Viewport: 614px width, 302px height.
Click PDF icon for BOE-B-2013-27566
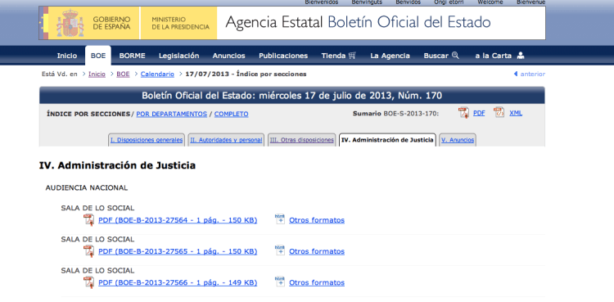coord(89,283)
